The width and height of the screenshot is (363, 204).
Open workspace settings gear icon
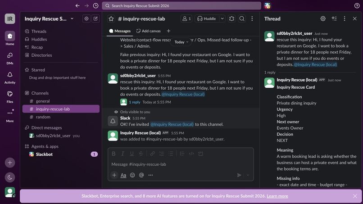click(86, 18)
